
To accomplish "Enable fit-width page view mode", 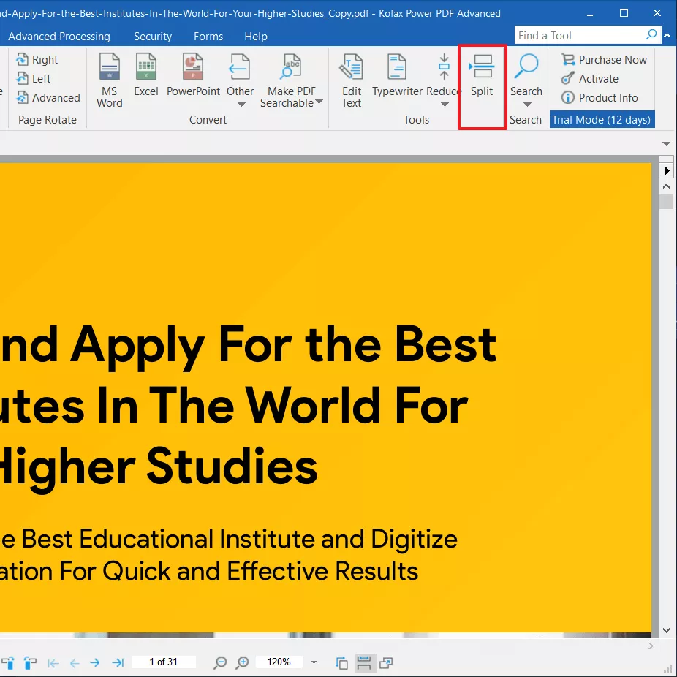I will point(363,662).
